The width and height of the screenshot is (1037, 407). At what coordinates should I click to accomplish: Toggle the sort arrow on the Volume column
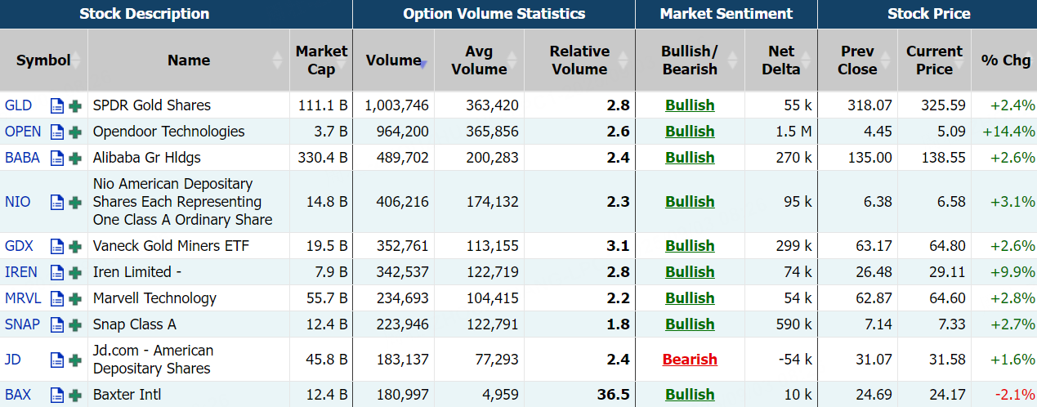423,62
